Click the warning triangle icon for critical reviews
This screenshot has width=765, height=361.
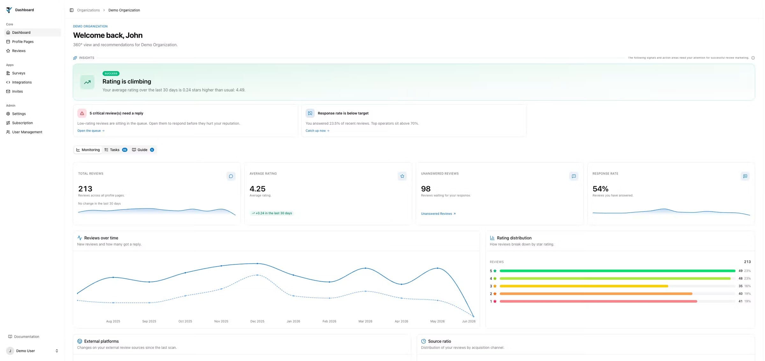click(x=82, y=113)
